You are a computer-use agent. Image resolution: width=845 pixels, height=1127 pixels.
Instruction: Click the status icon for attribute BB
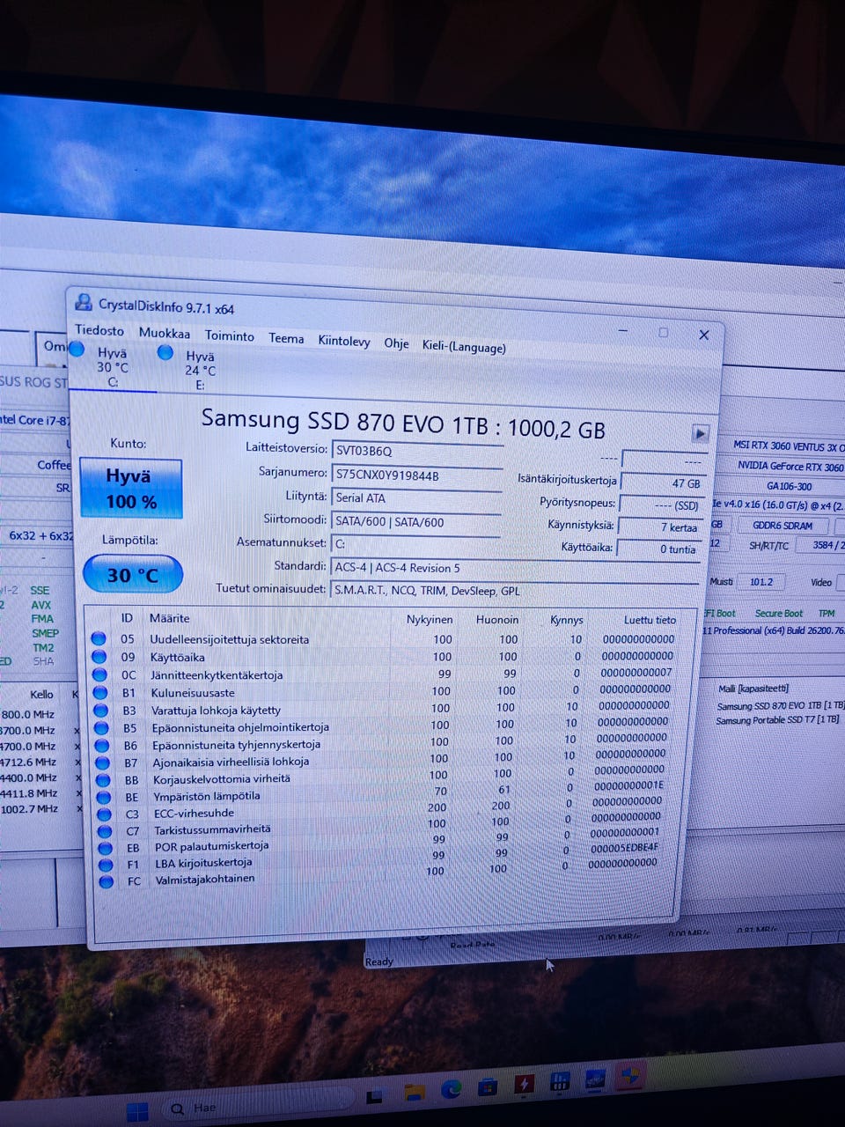point(103,780)
